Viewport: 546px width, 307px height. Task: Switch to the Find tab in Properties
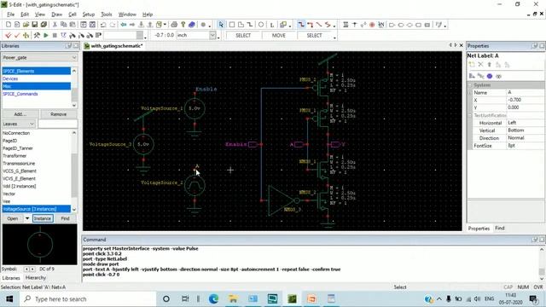click(x=500, y=229)
